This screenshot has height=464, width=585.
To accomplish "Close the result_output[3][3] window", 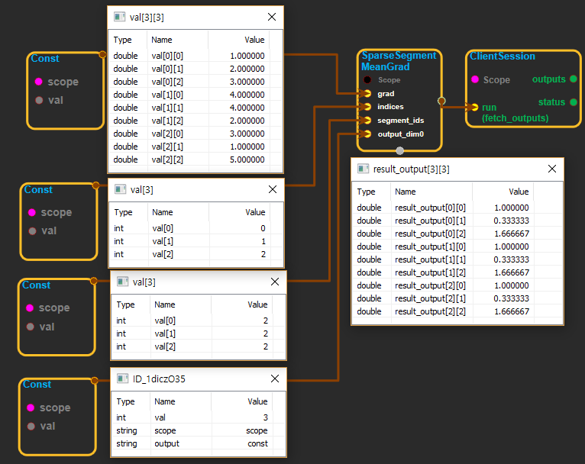I will 551,169.
